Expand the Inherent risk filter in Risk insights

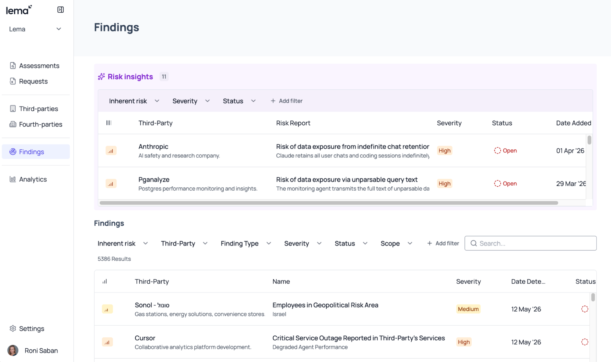coord(134,101)
